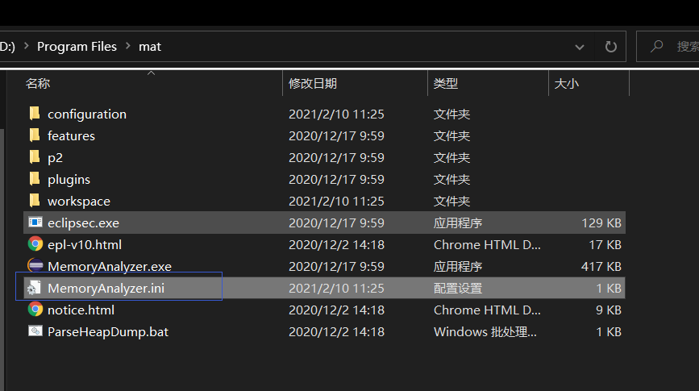This screenshot has width=699, height=391.
Task: Click the 417 KB size of MemoryAnalyzer.exe
Action: (x=601, y=267)
